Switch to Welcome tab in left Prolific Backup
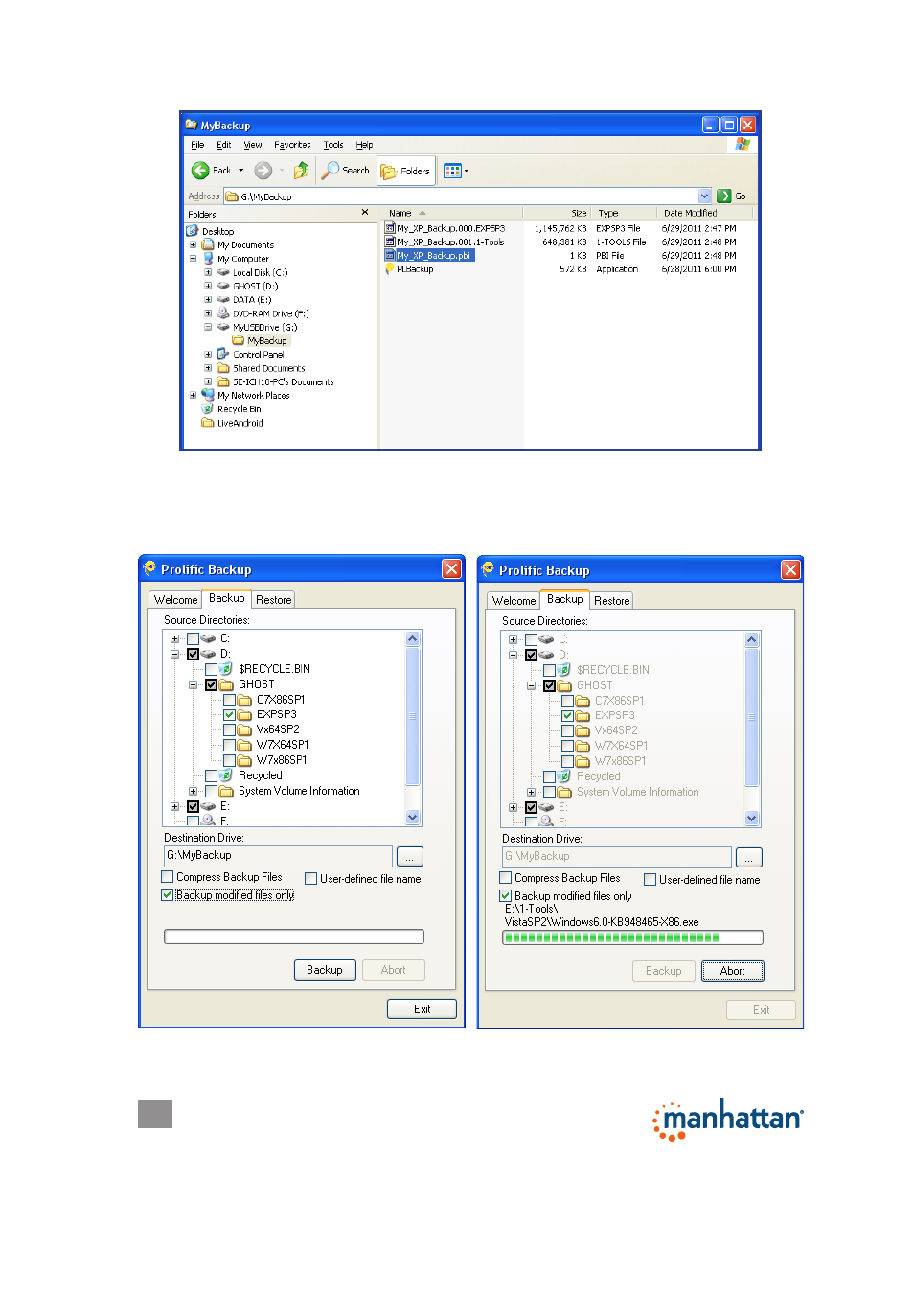This screenshot has width=914, height=1294. [176, 600]
